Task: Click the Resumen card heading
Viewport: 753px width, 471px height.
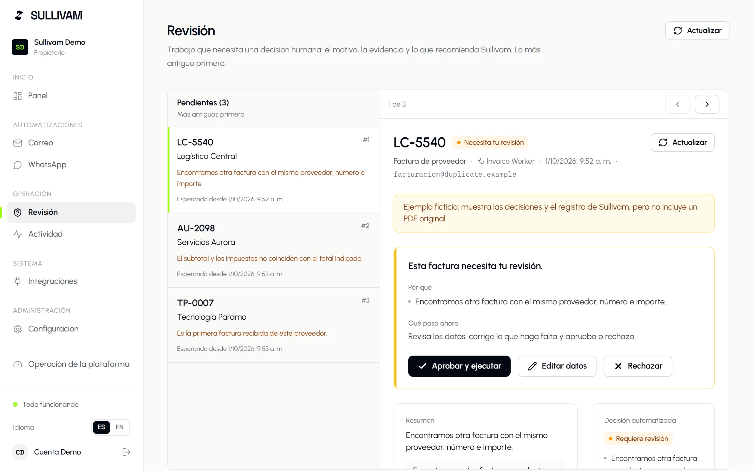Action: (420, 420)
